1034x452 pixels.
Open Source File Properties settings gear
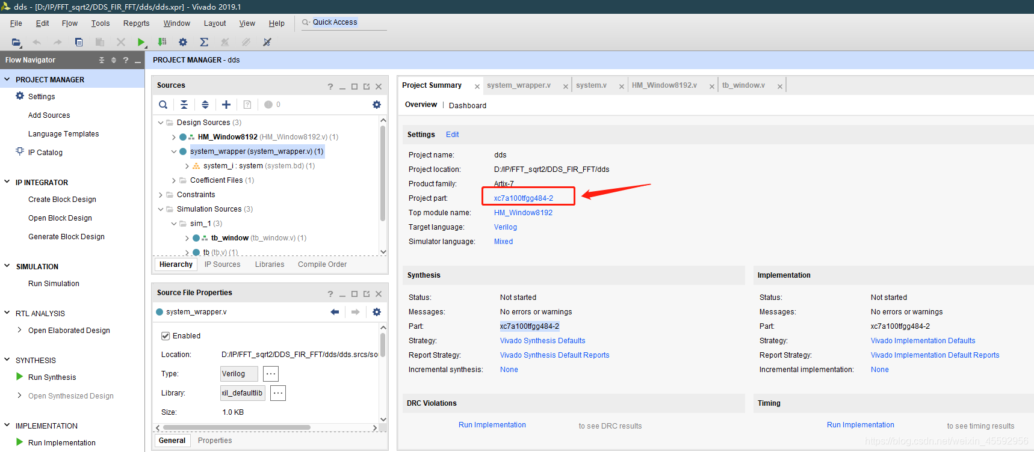pyautogui.click(x=377, y=312)
